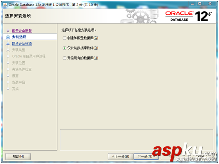Proceed with the 下一步(N) button
Image resolution: width=219 pixels, height=164 pixels.
[146, 157]
